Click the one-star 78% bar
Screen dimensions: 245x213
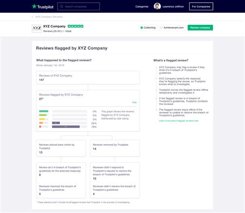coord(66,127)
